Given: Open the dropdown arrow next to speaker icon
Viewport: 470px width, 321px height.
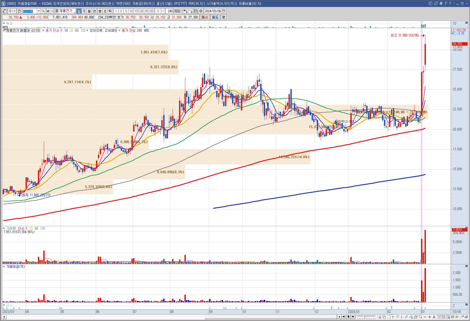Looking at the screenshot, I should point(52,11).
